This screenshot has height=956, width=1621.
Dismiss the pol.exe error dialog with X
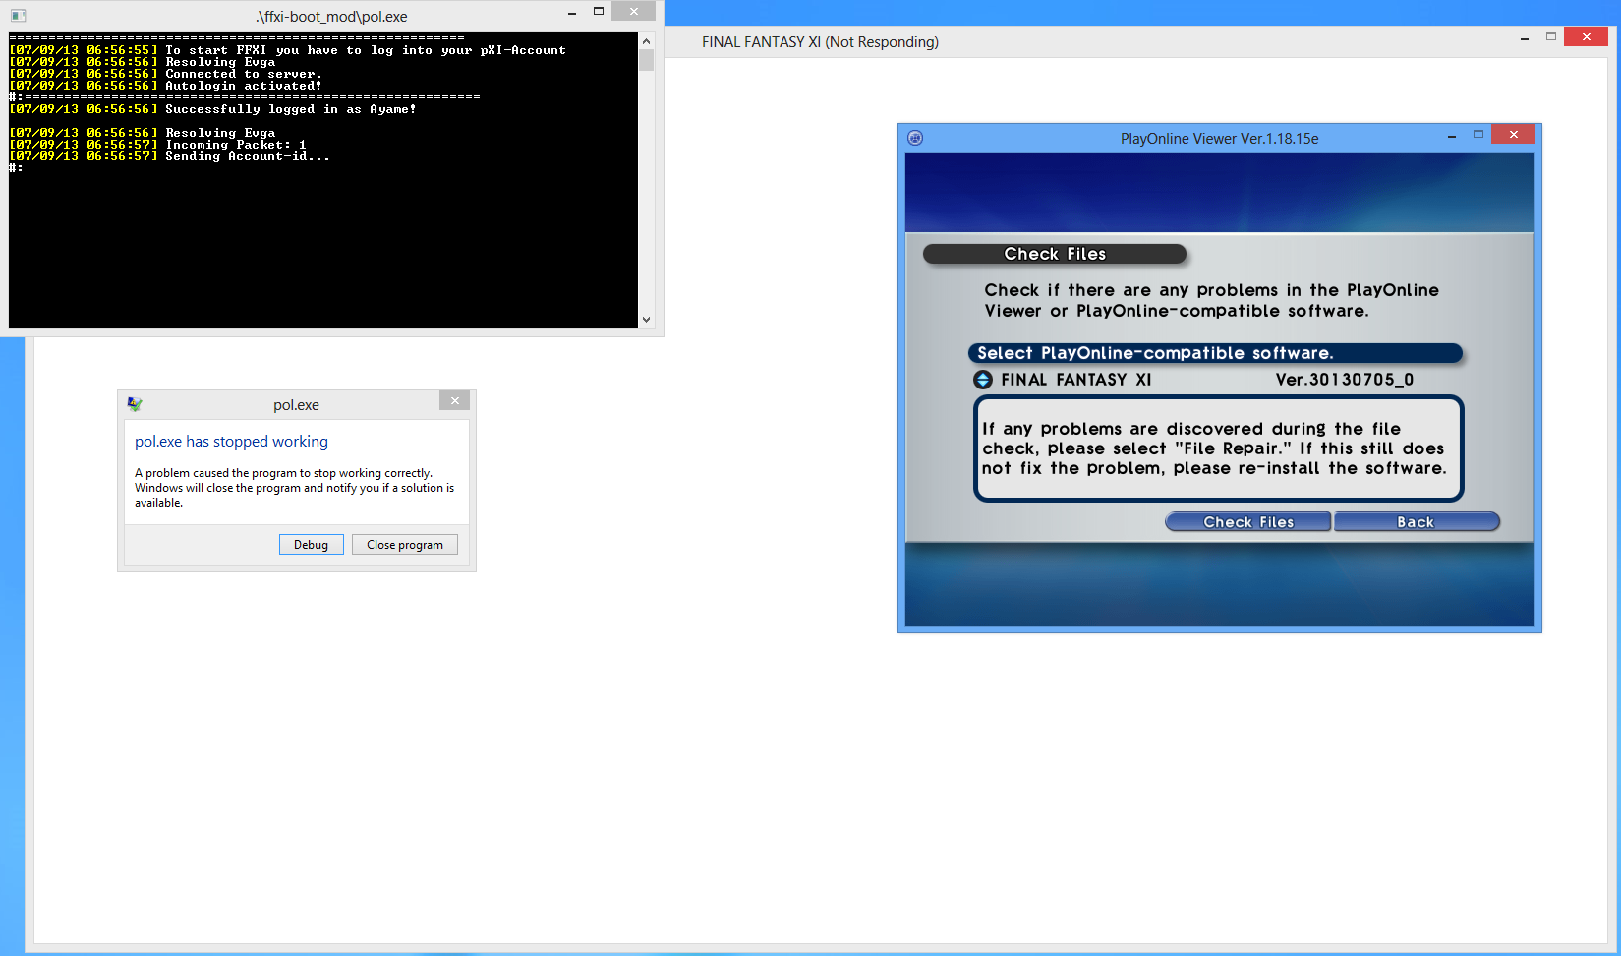(454, 401)
